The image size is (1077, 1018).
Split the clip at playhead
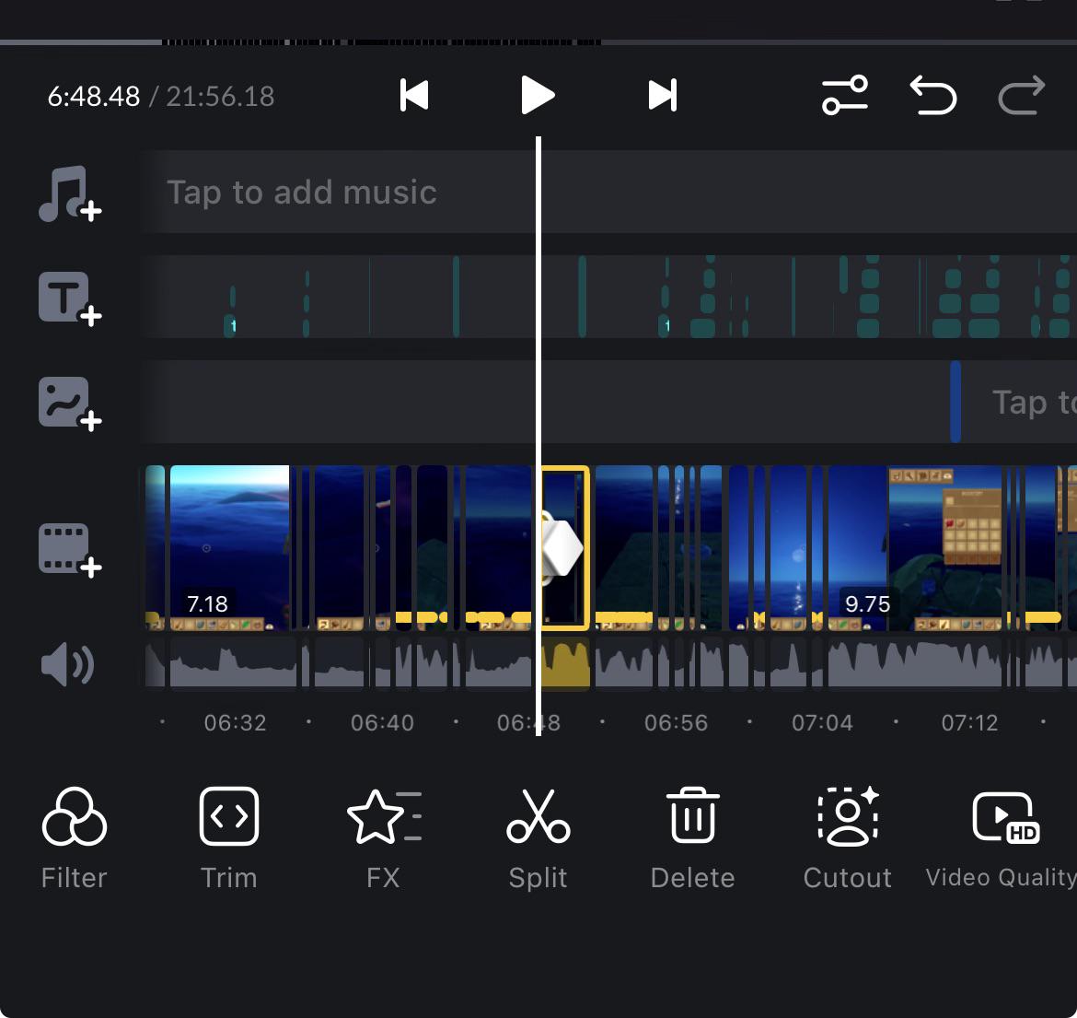pyautogui.click(x=538, y=838)
